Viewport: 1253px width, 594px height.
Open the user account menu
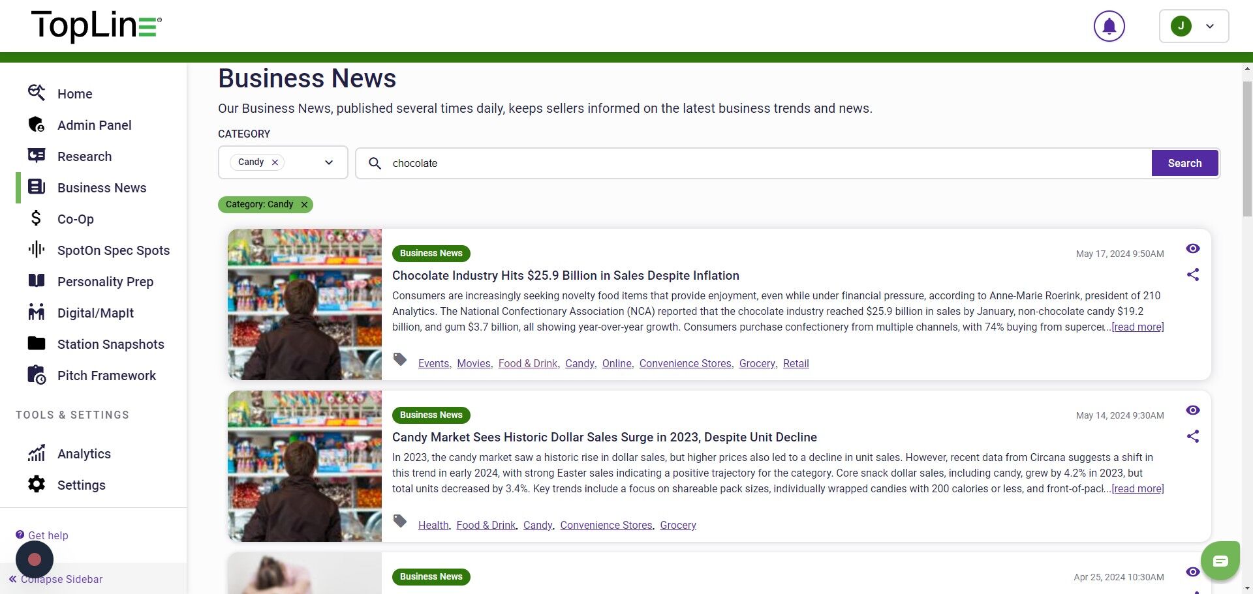click(1193, 27)
